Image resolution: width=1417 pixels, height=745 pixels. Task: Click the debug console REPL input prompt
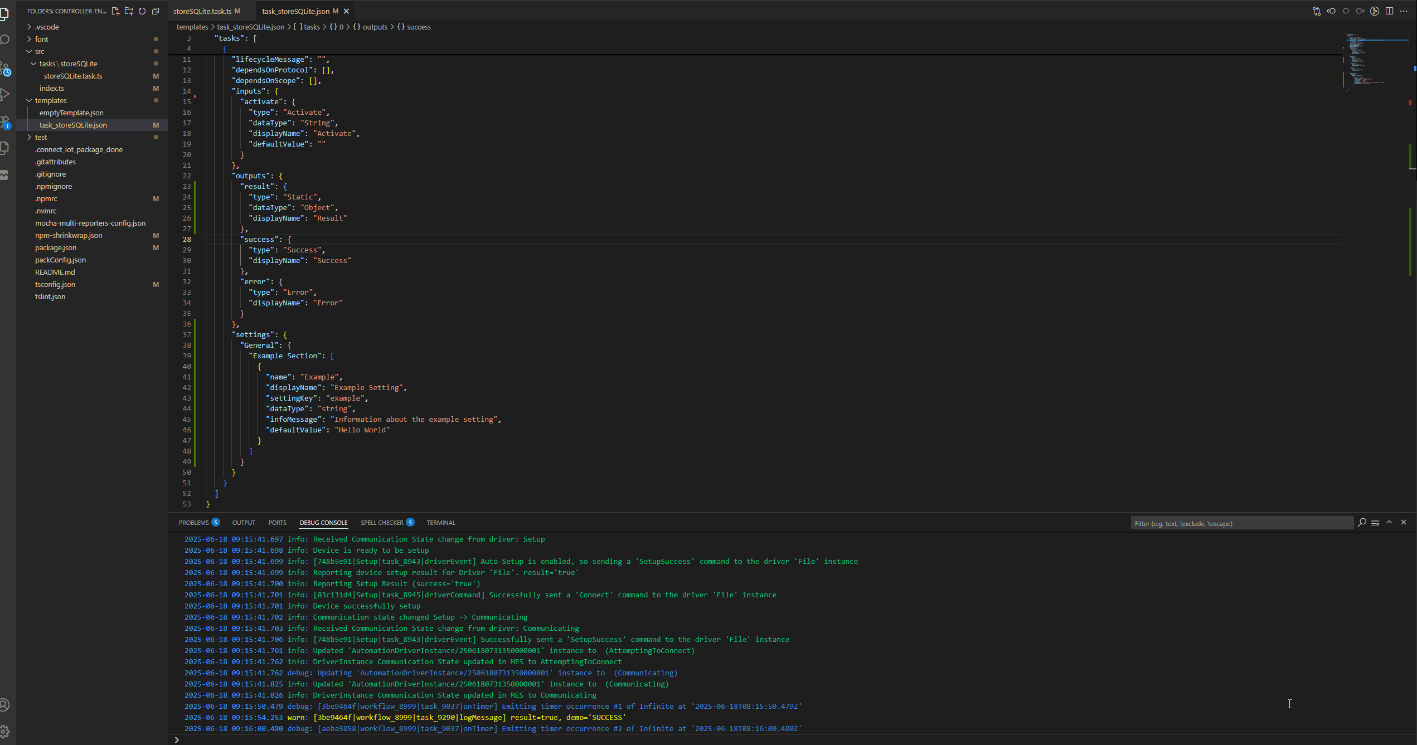click(x=792, y=739)
